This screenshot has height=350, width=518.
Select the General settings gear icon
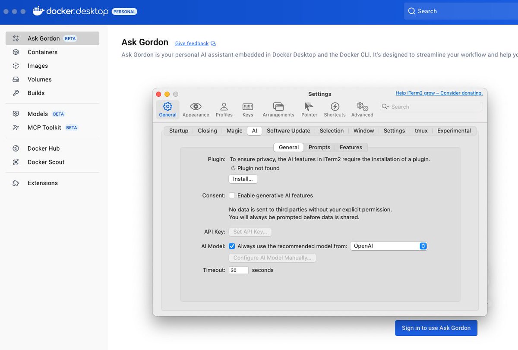(167, 109)
